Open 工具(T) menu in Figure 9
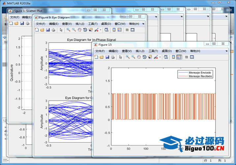The width and height of the screenshot is (236, 165). pyautogui.click(x=93, y=24)
